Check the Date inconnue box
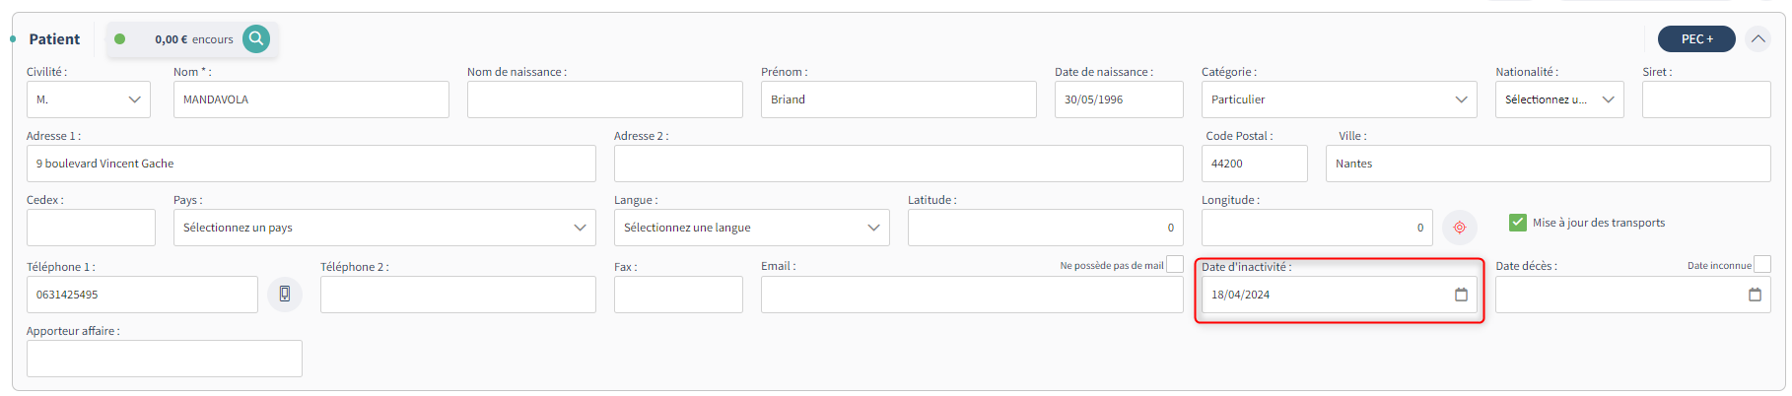 [x=1762, y=264]
